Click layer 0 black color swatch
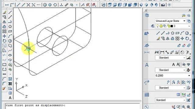The image size is (195, 109). (172, 26)
